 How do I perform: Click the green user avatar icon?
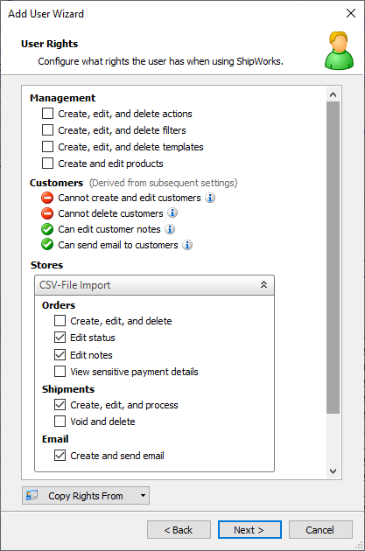click(339, 51)
